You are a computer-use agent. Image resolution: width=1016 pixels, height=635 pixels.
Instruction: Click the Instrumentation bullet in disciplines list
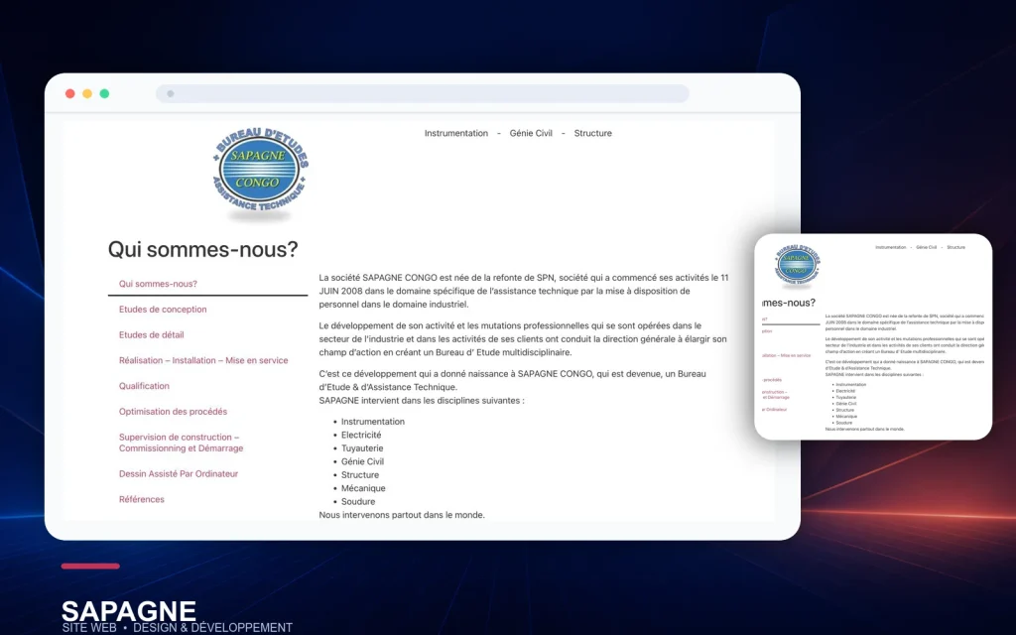tap(373, 421)
